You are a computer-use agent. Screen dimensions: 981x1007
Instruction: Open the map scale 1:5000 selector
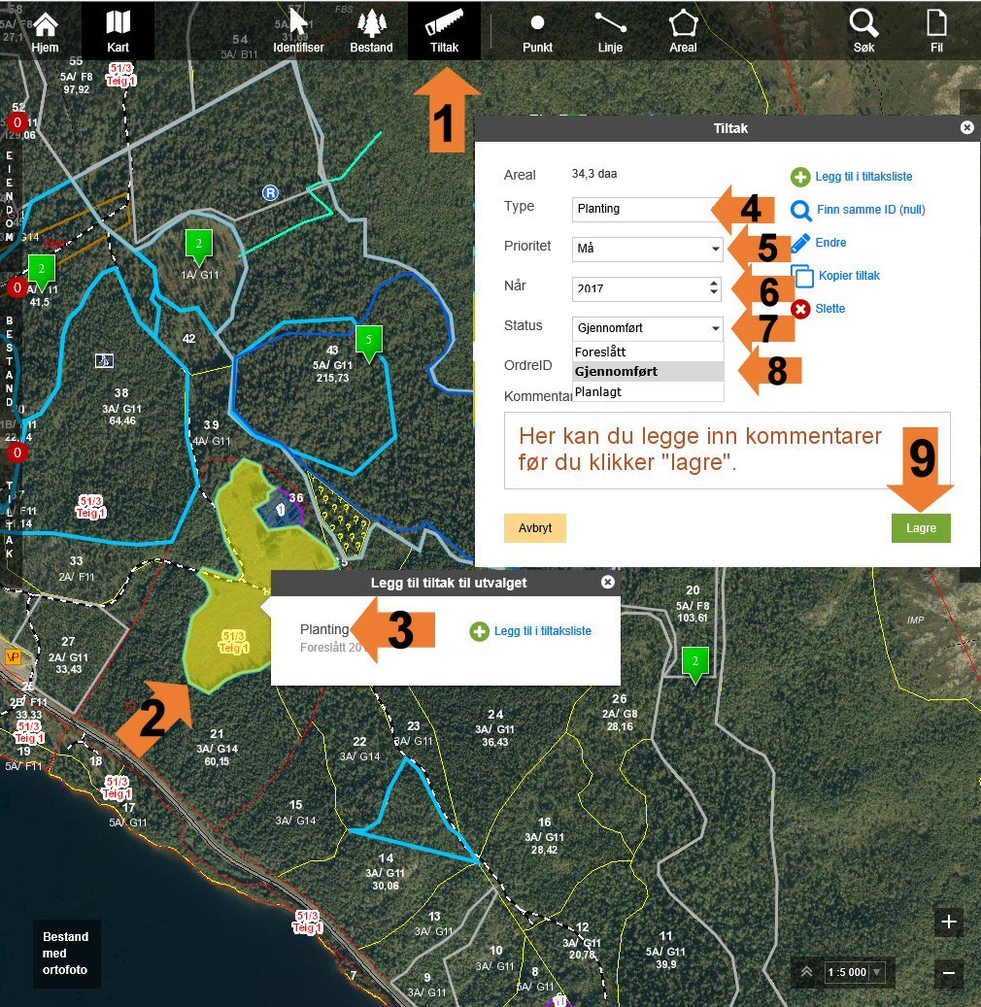tap(854, 972)
